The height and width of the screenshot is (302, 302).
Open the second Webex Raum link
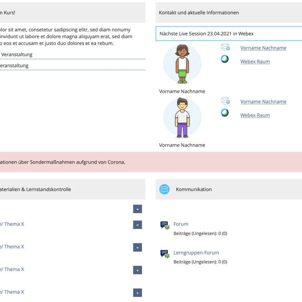(255, 115)
